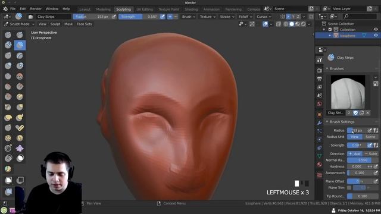Open the Face Sets menu
Screen dimensions: 381x214
click(x=85, y=24)
